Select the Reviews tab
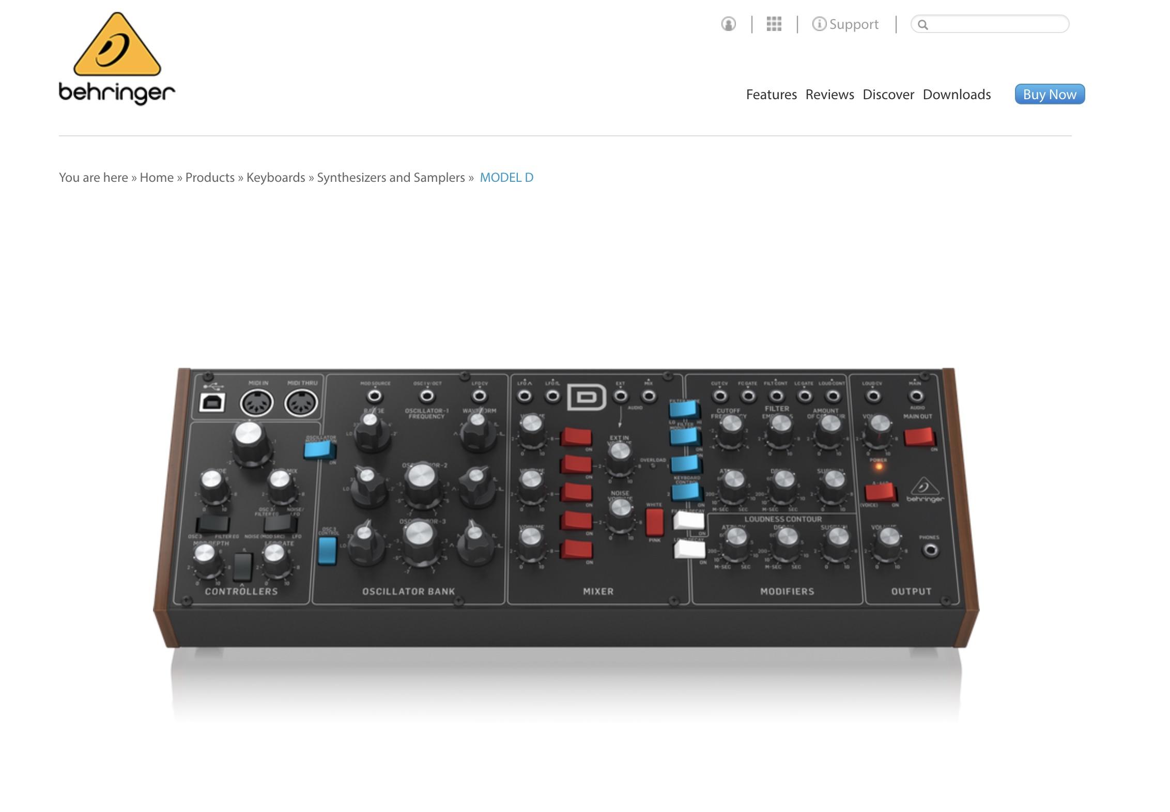This screenshot has height=812, width=1170. 828,93
